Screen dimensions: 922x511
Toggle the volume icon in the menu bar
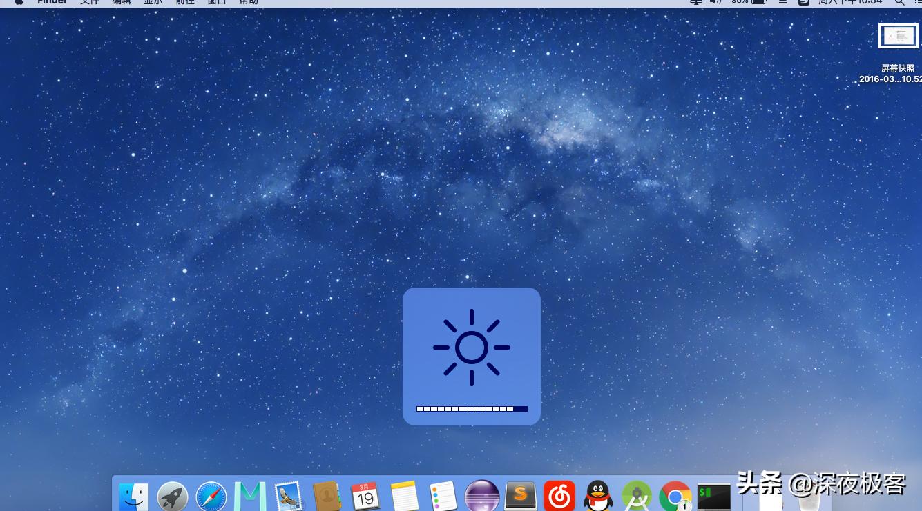[x=715, y=2]
